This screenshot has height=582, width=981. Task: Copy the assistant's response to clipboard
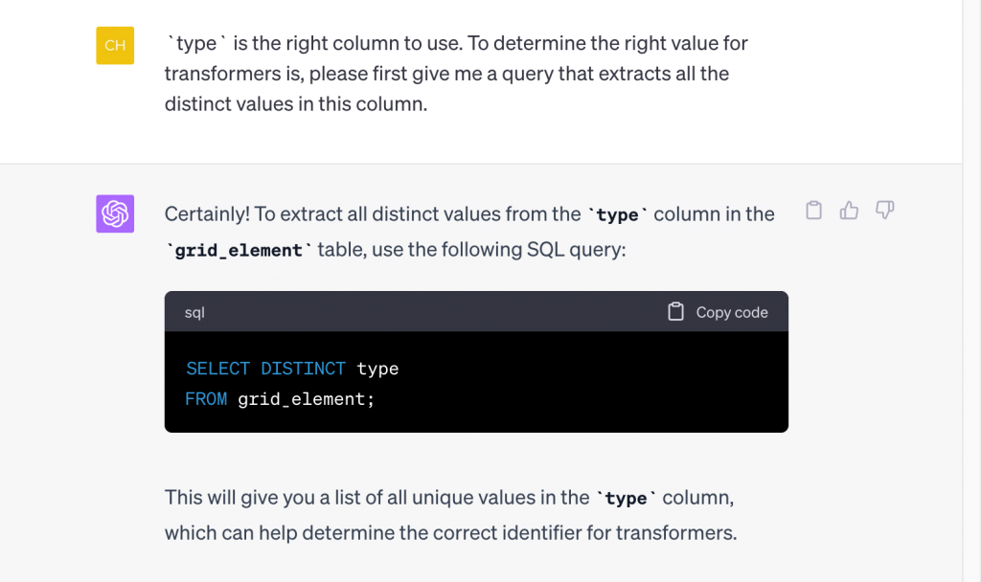813,211
